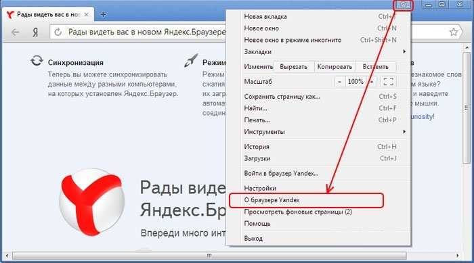This screenshot has width=474, height=263.
Task: Open the gear settings menu icon
Action: pyautogui.click(x=404, y=5)
